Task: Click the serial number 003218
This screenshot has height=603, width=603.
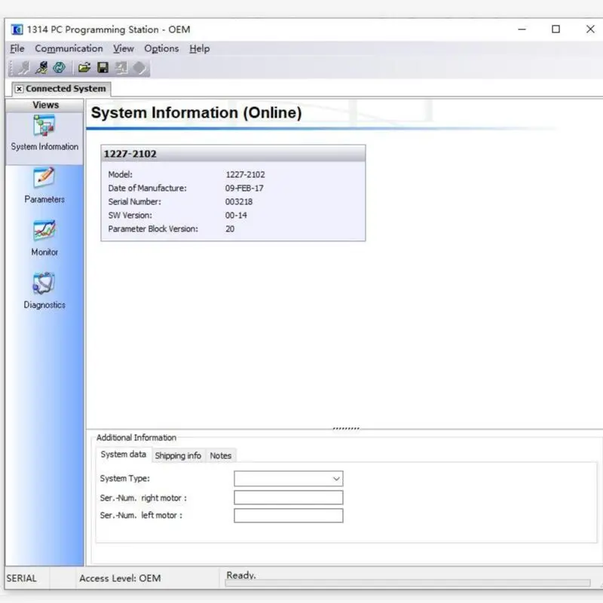Action: [239, 202]
